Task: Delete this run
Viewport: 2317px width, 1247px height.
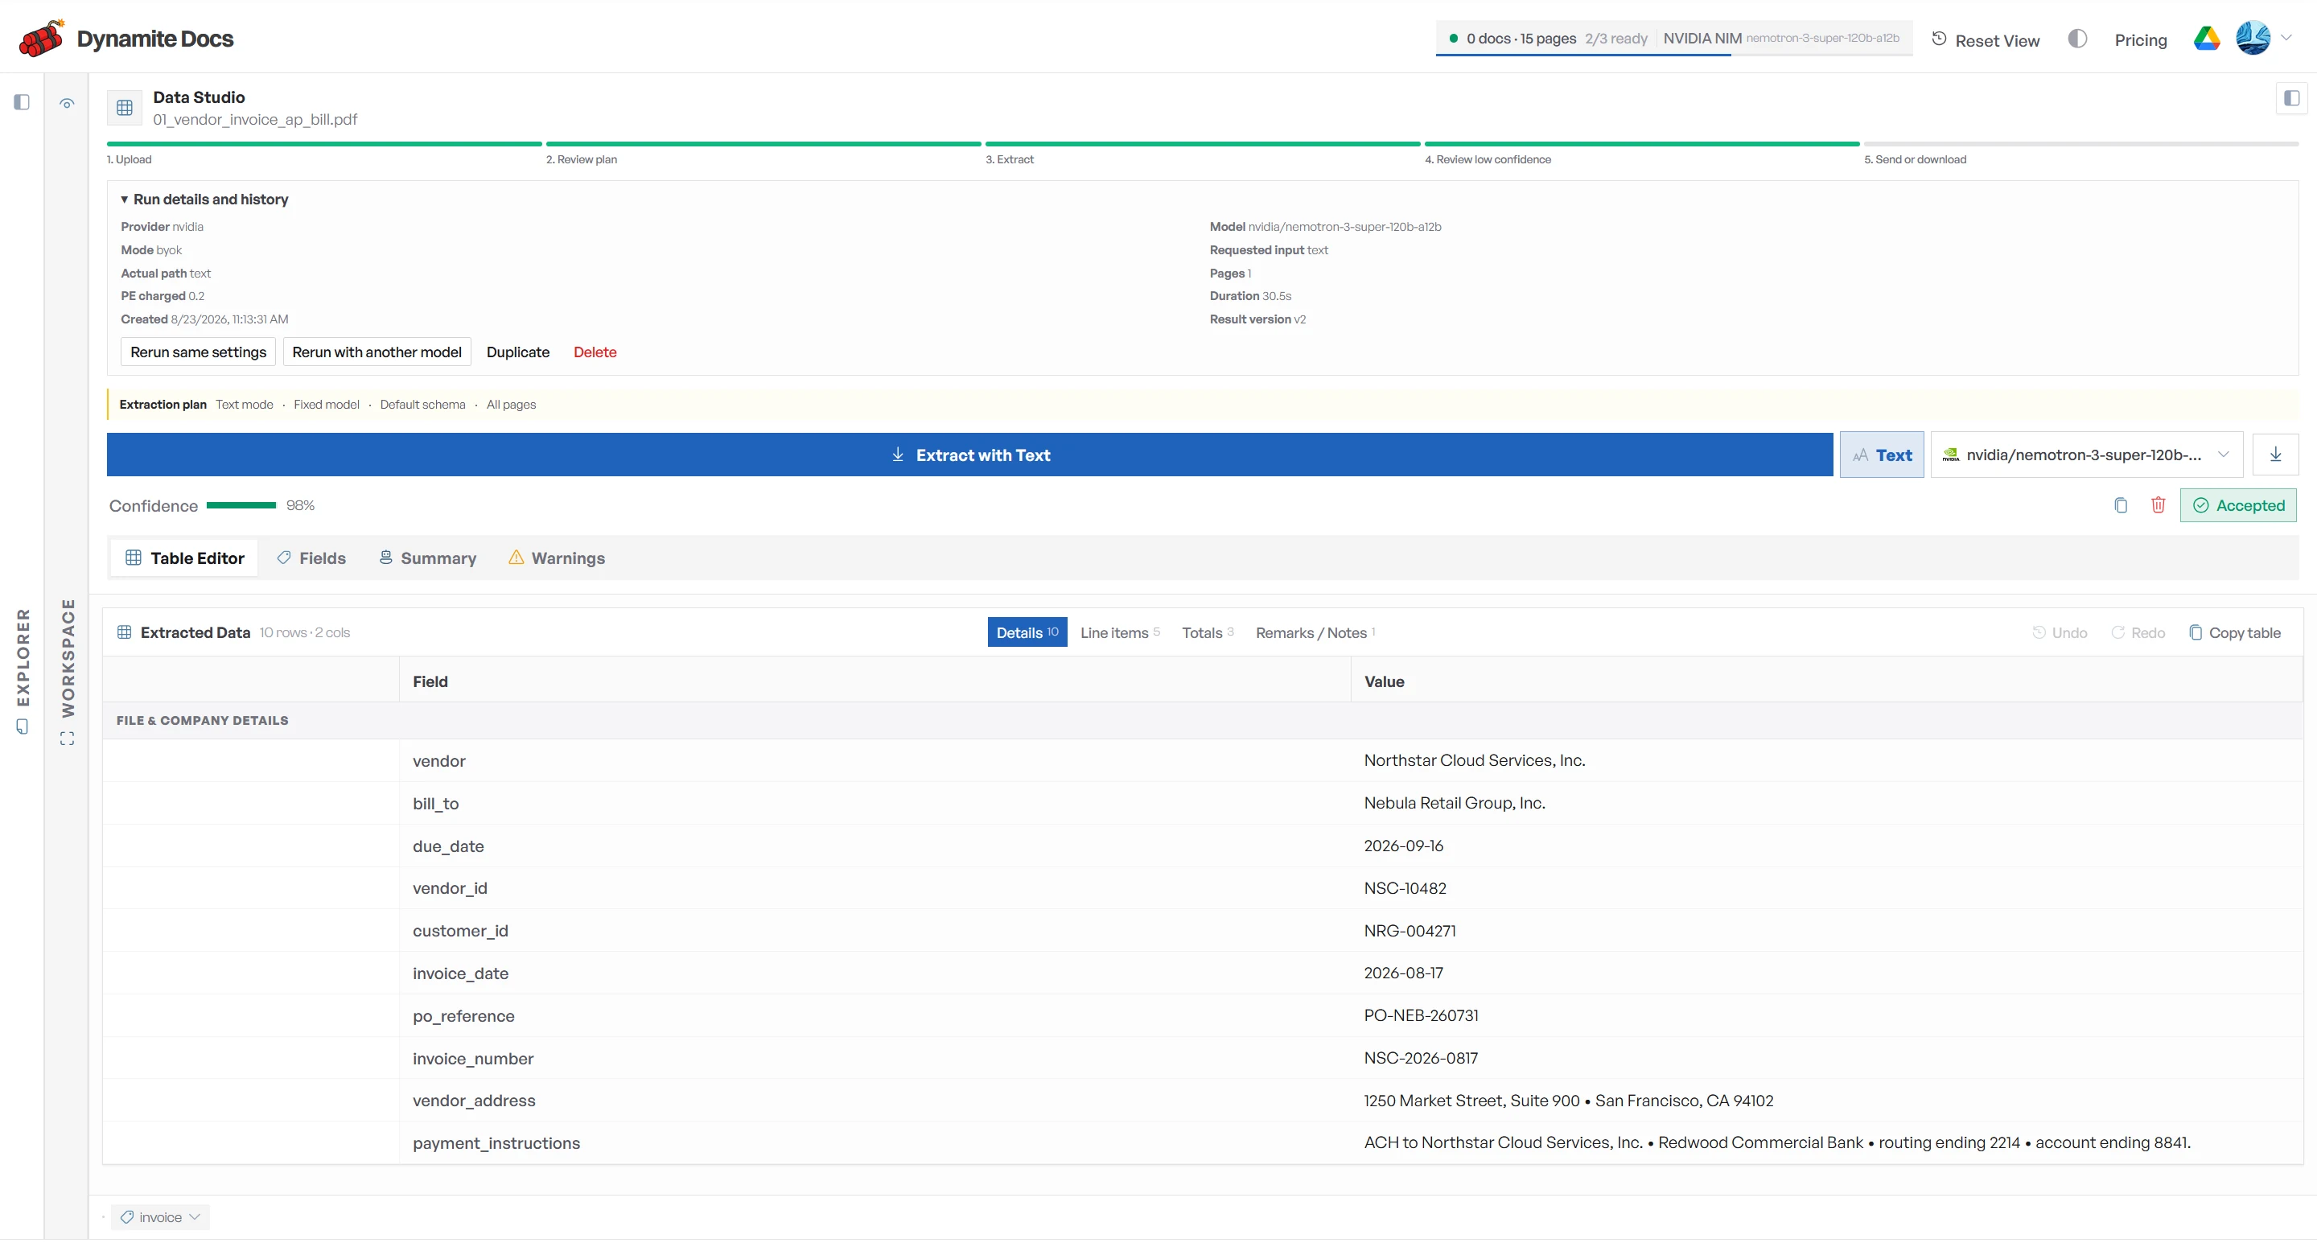Action: (595, 352)
